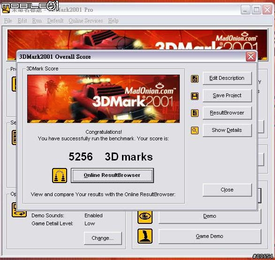Open the ResultBrowser button
Viewport: 275px width, 260px height.
click(227, 113)
